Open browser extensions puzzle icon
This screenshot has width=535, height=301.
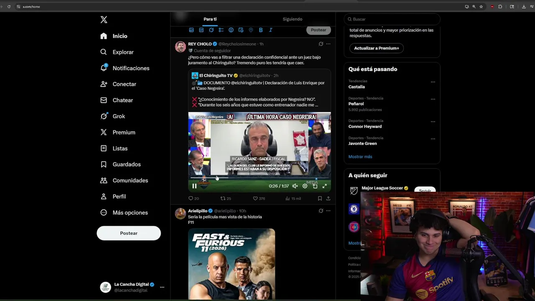(500, 7)
